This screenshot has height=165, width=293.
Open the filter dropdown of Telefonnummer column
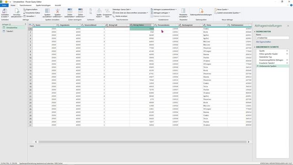[250, 25]
